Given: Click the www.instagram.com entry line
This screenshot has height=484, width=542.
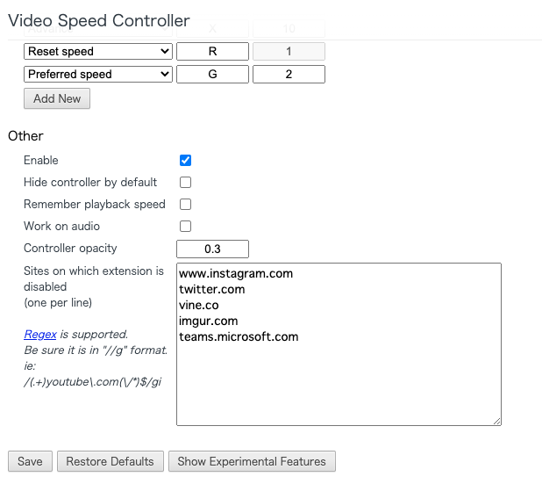Looking at the screenshot, I should click(236, 273).
